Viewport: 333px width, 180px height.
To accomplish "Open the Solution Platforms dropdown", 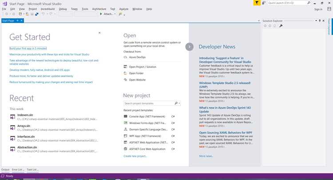I will pos(86,14).
